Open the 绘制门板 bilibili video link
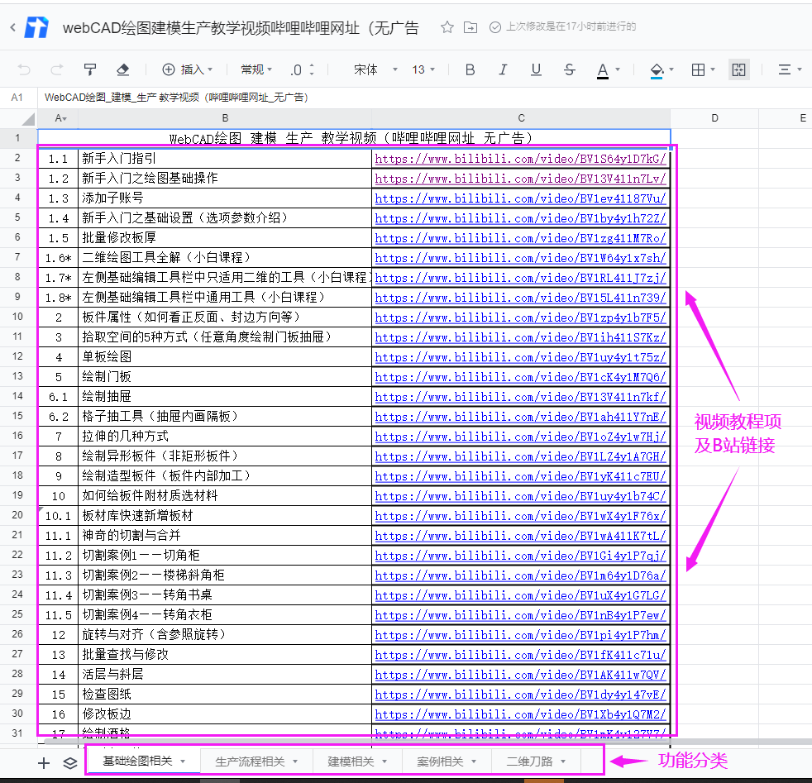This screenshot has height=783, width=812. tap(519, 376)
